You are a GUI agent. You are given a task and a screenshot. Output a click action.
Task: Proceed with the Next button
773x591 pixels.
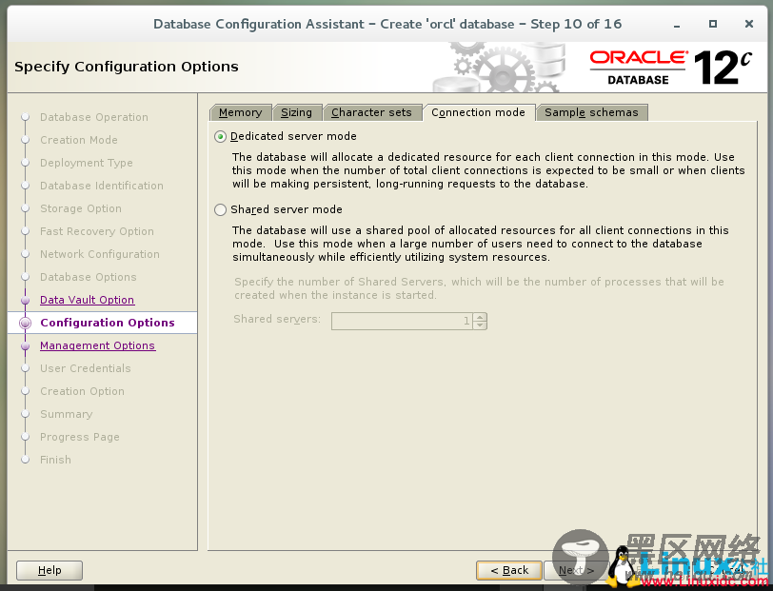point(576,570)
